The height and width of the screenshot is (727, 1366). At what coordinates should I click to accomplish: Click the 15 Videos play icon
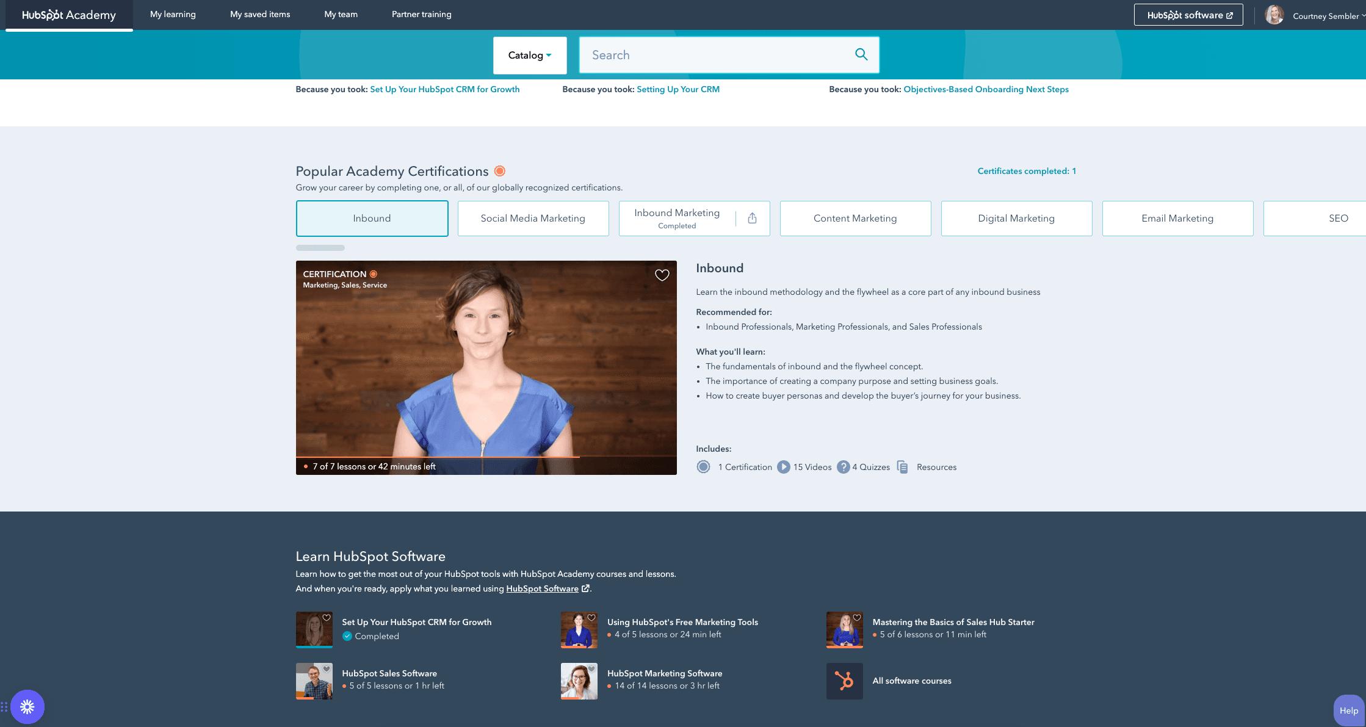pos(784,467)
